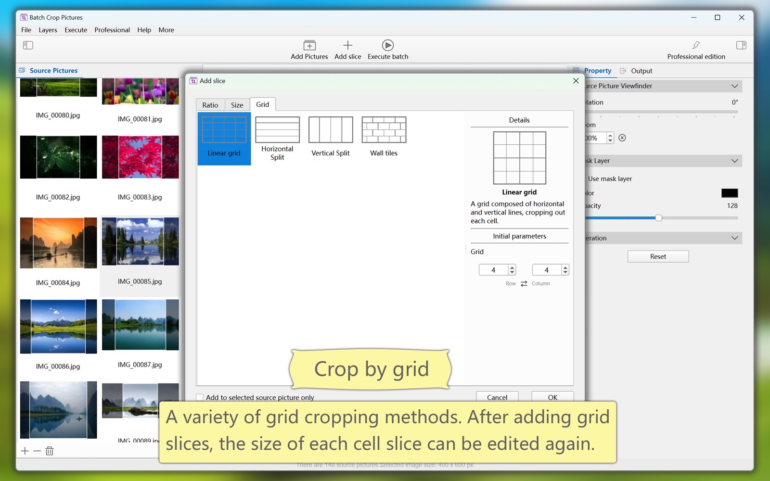Enable Add to selected source picture only
The height and width of the screenshot is (481, 770).
coord(200,397)
